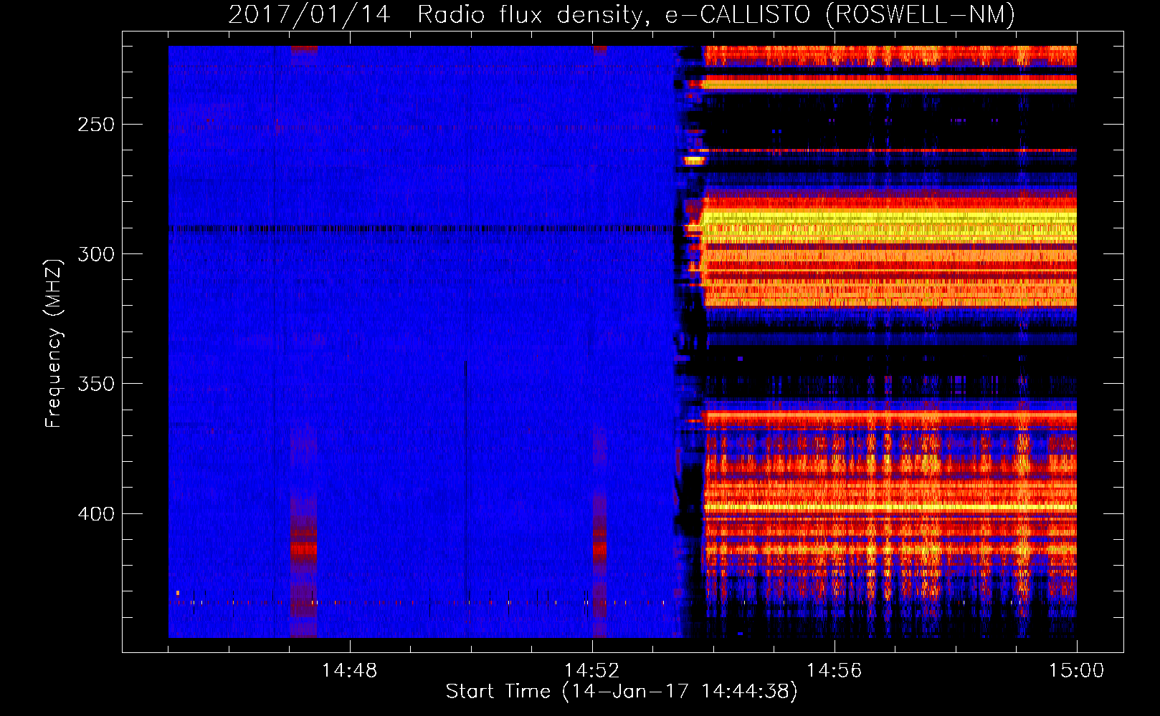
Task: Click the 15:00 time tick label
Action: point(1076,671)
